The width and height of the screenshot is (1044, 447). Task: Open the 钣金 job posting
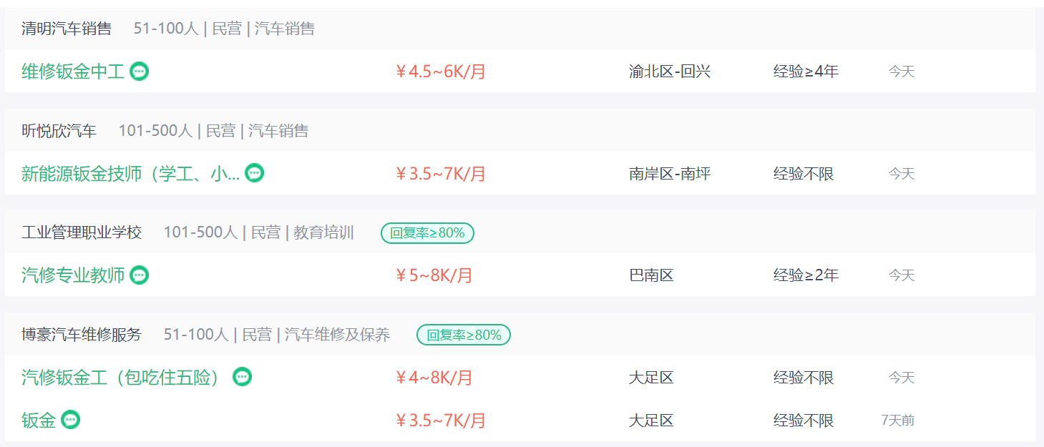tap(39, 421)
